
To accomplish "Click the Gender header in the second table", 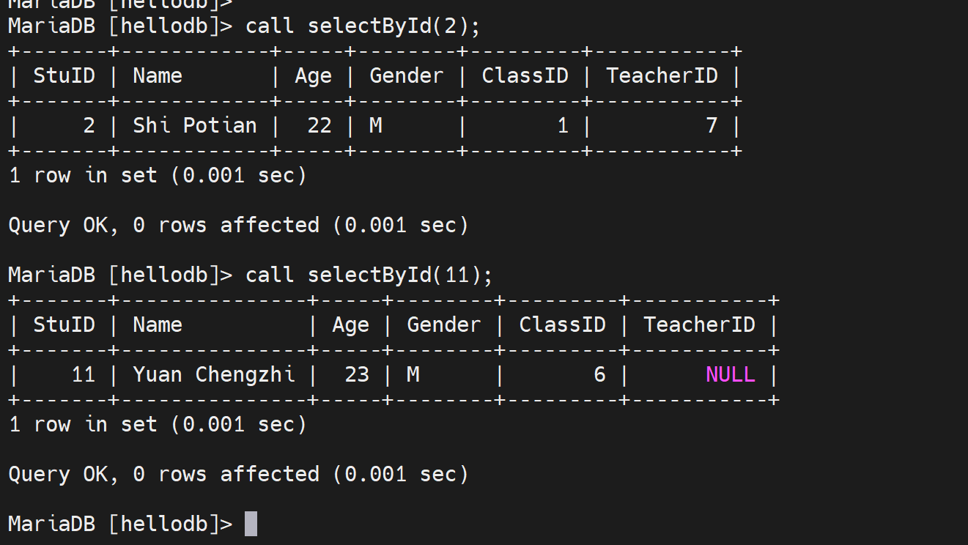I will coord(444,325).
